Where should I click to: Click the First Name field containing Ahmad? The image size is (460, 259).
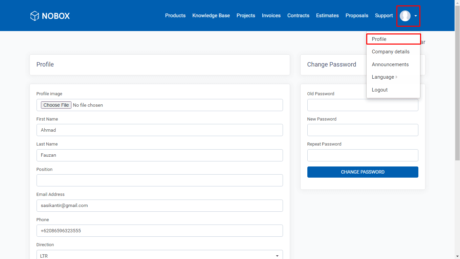(x=159, y=130)
